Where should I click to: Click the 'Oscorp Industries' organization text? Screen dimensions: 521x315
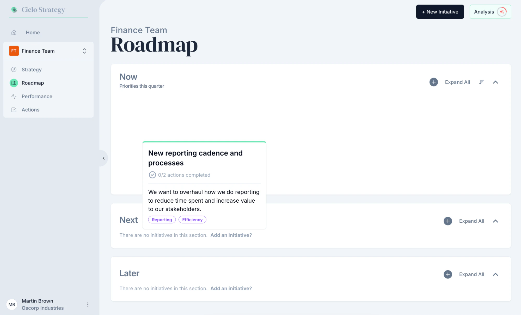(42, 308)
